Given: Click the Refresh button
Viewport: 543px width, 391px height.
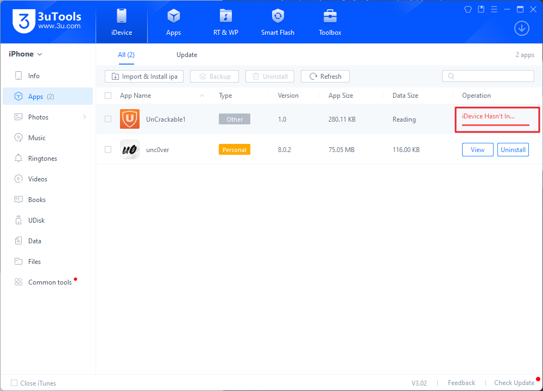Looking at the screenshot, I should pos(325,76).
